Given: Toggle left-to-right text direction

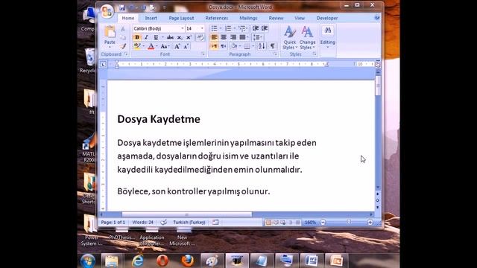Looking at the screenshot, I should pyautogui.click(x=214, y=46).
